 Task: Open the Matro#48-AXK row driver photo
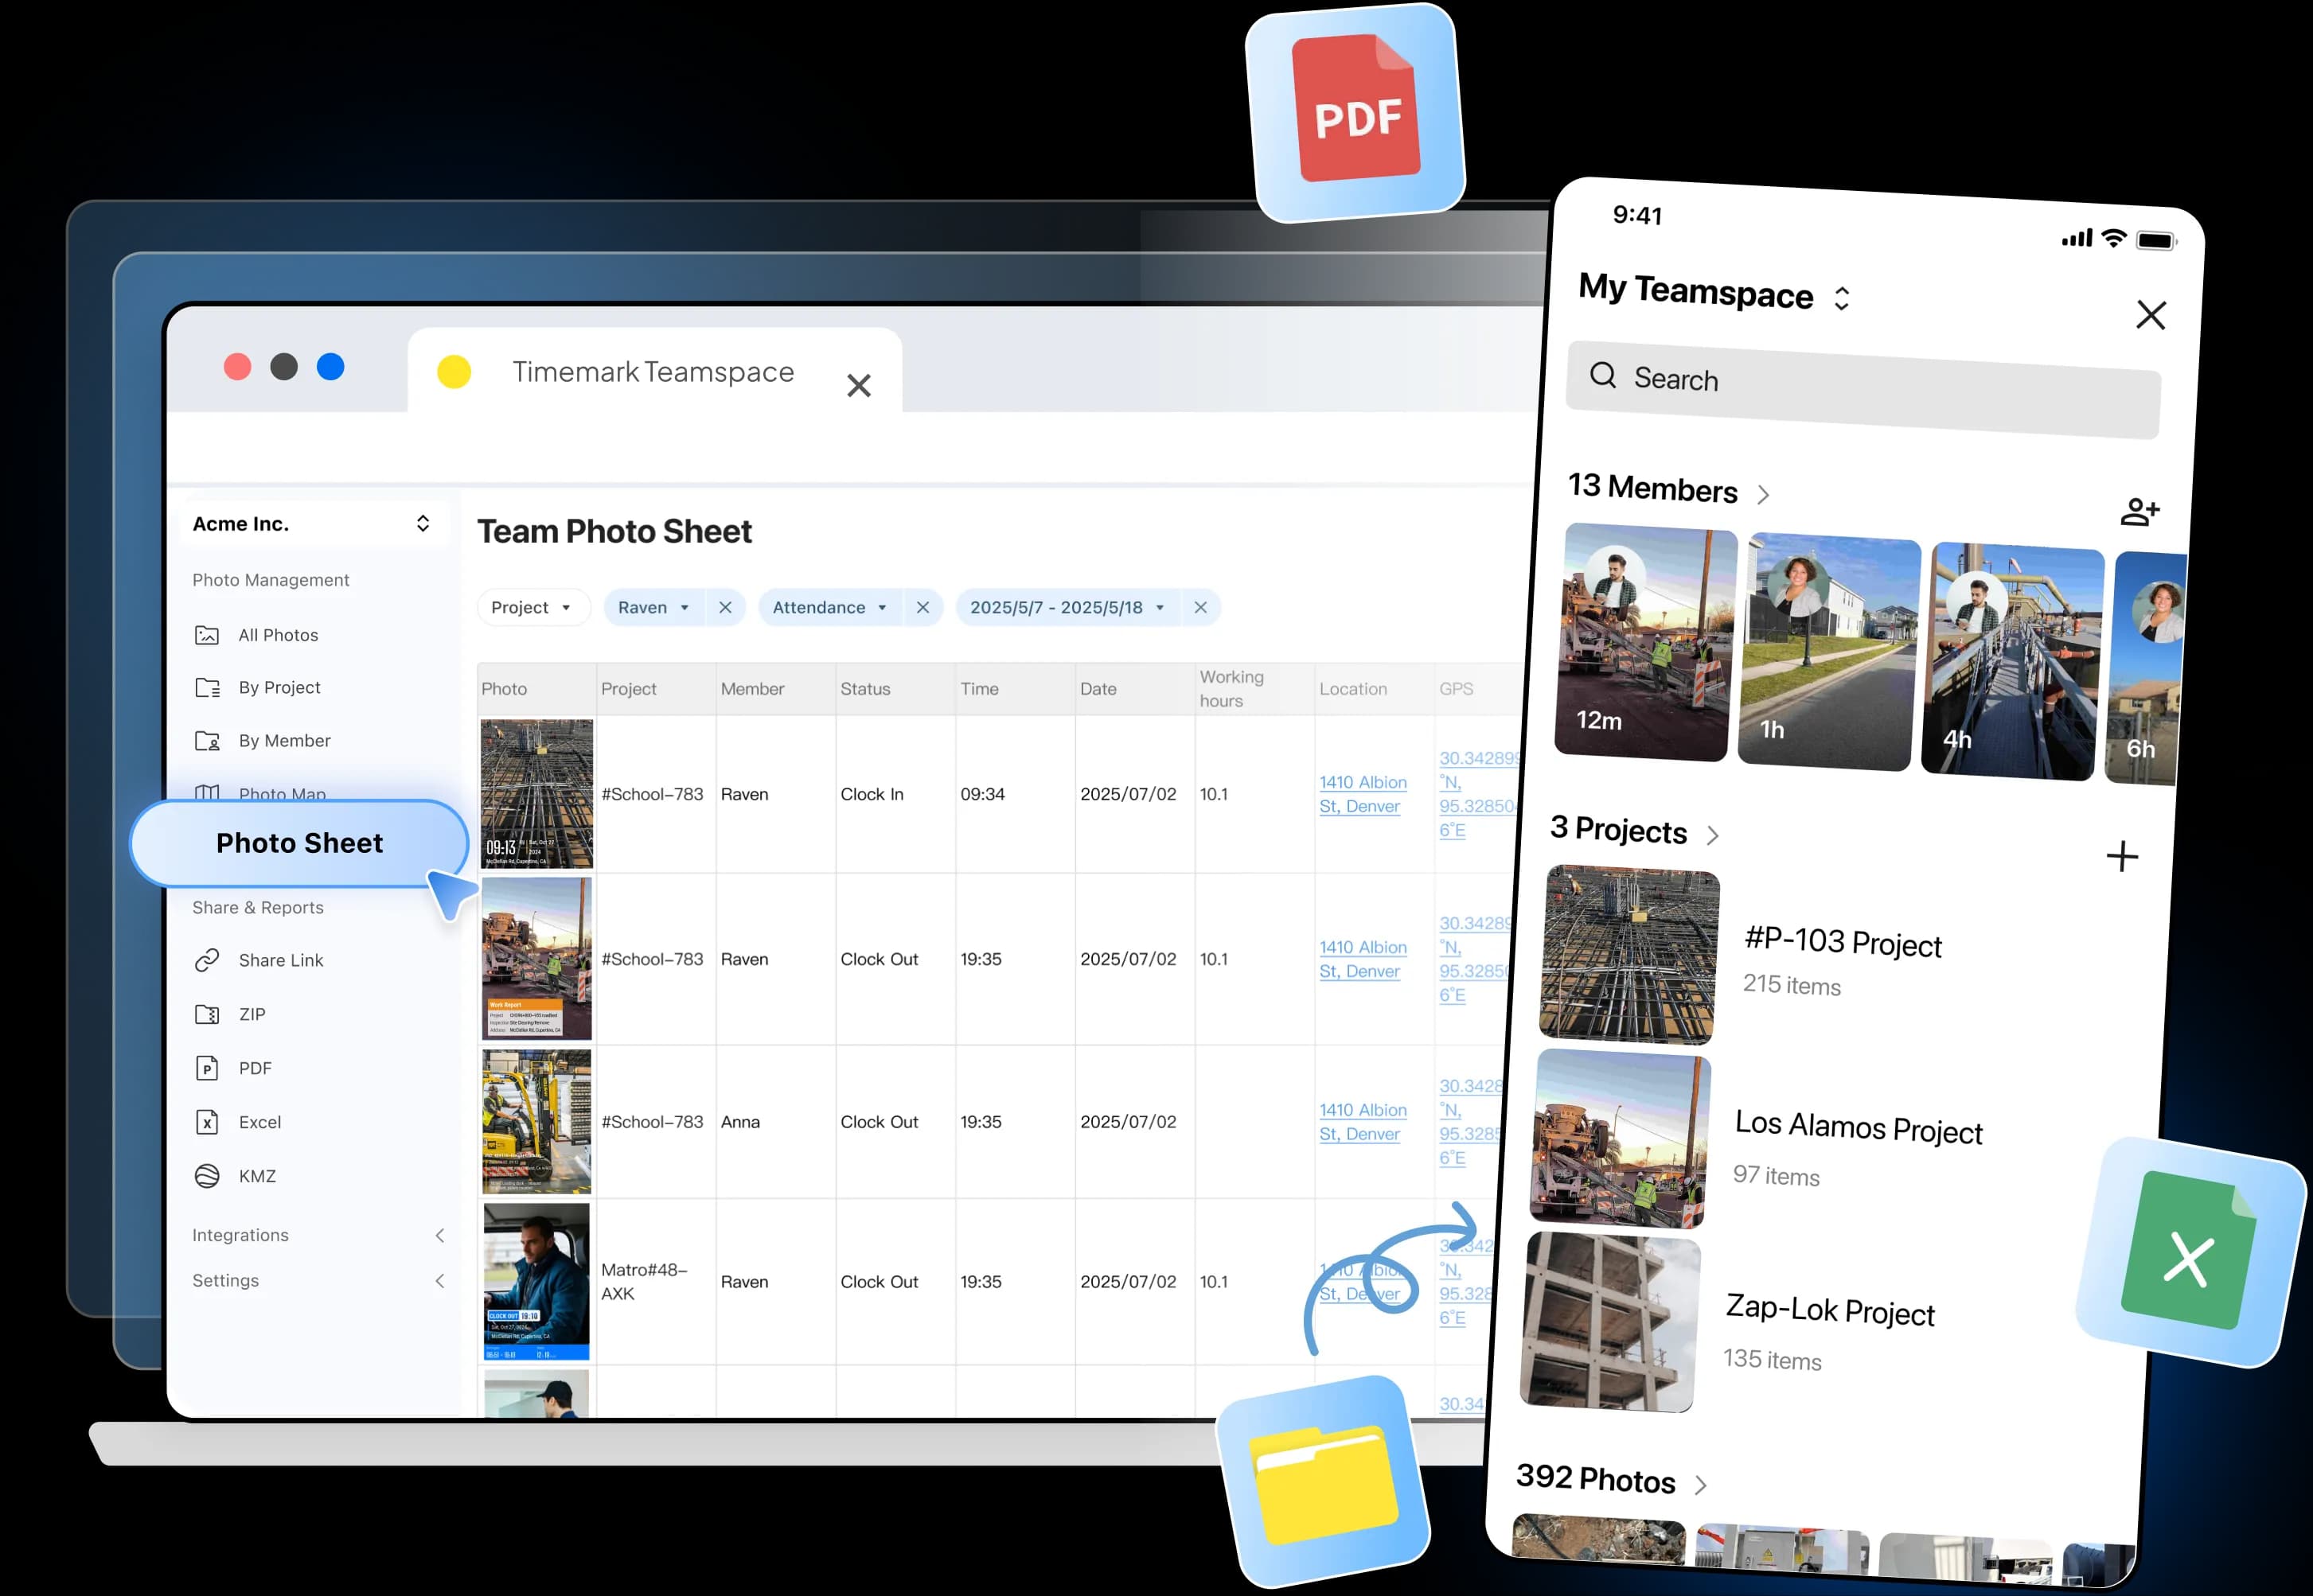(536, 1281)
